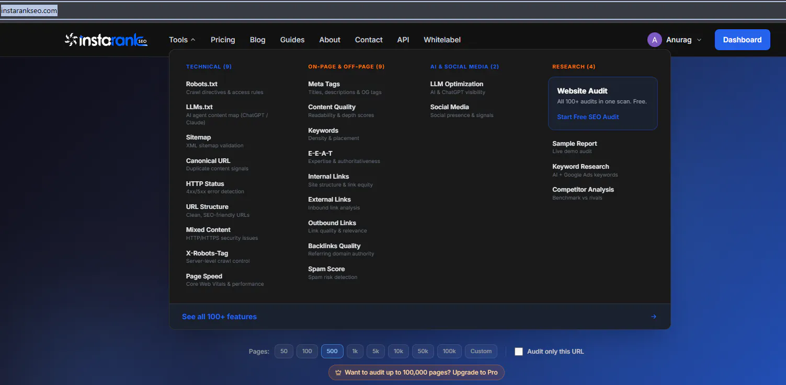Open the Contact page
Screen dimensions: 786x385
pyautogui.click(x=369, y=40)
